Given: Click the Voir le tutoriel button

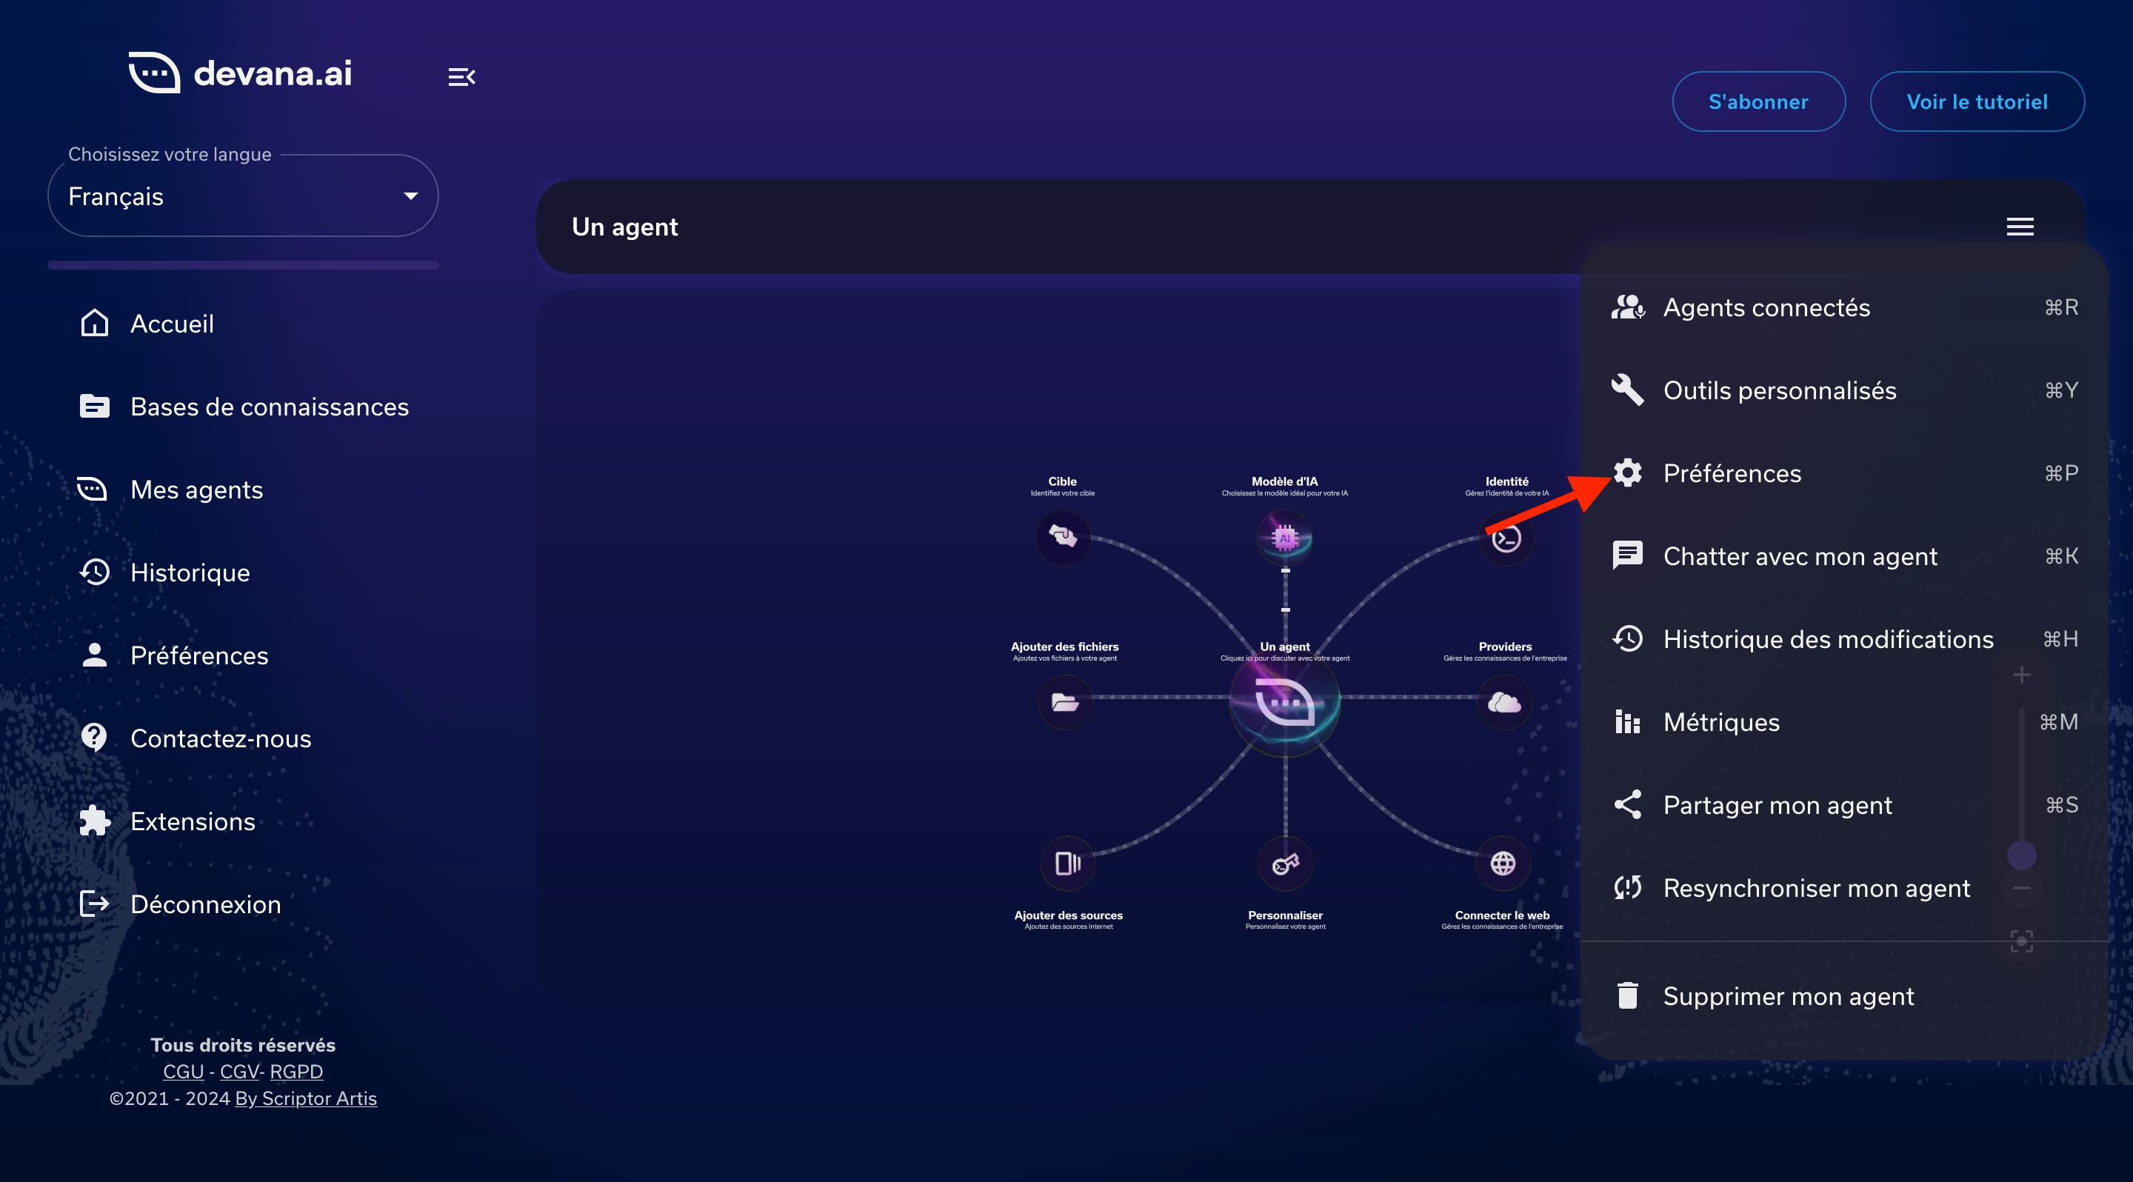Looking at the screenshot, I should click(x=1977, y=101).
